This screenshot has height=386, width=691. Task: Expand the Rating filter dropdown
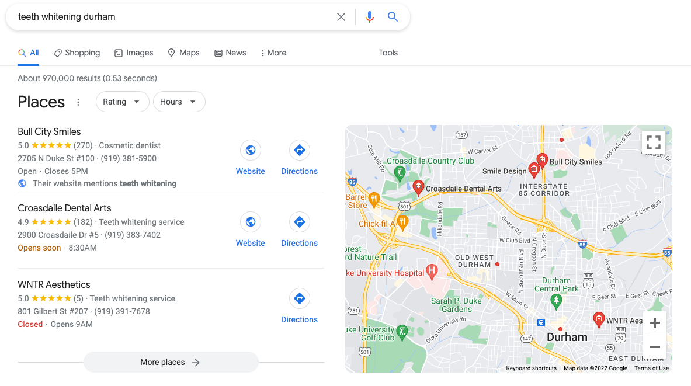122,102
